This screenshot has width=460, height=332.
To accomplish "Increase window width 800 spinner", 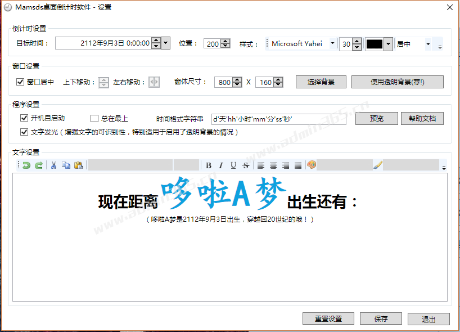I will (x=237, y=79).
